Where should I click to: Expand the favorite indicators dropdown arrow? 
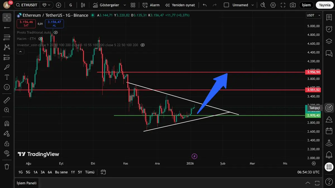[x=125, y=5]
